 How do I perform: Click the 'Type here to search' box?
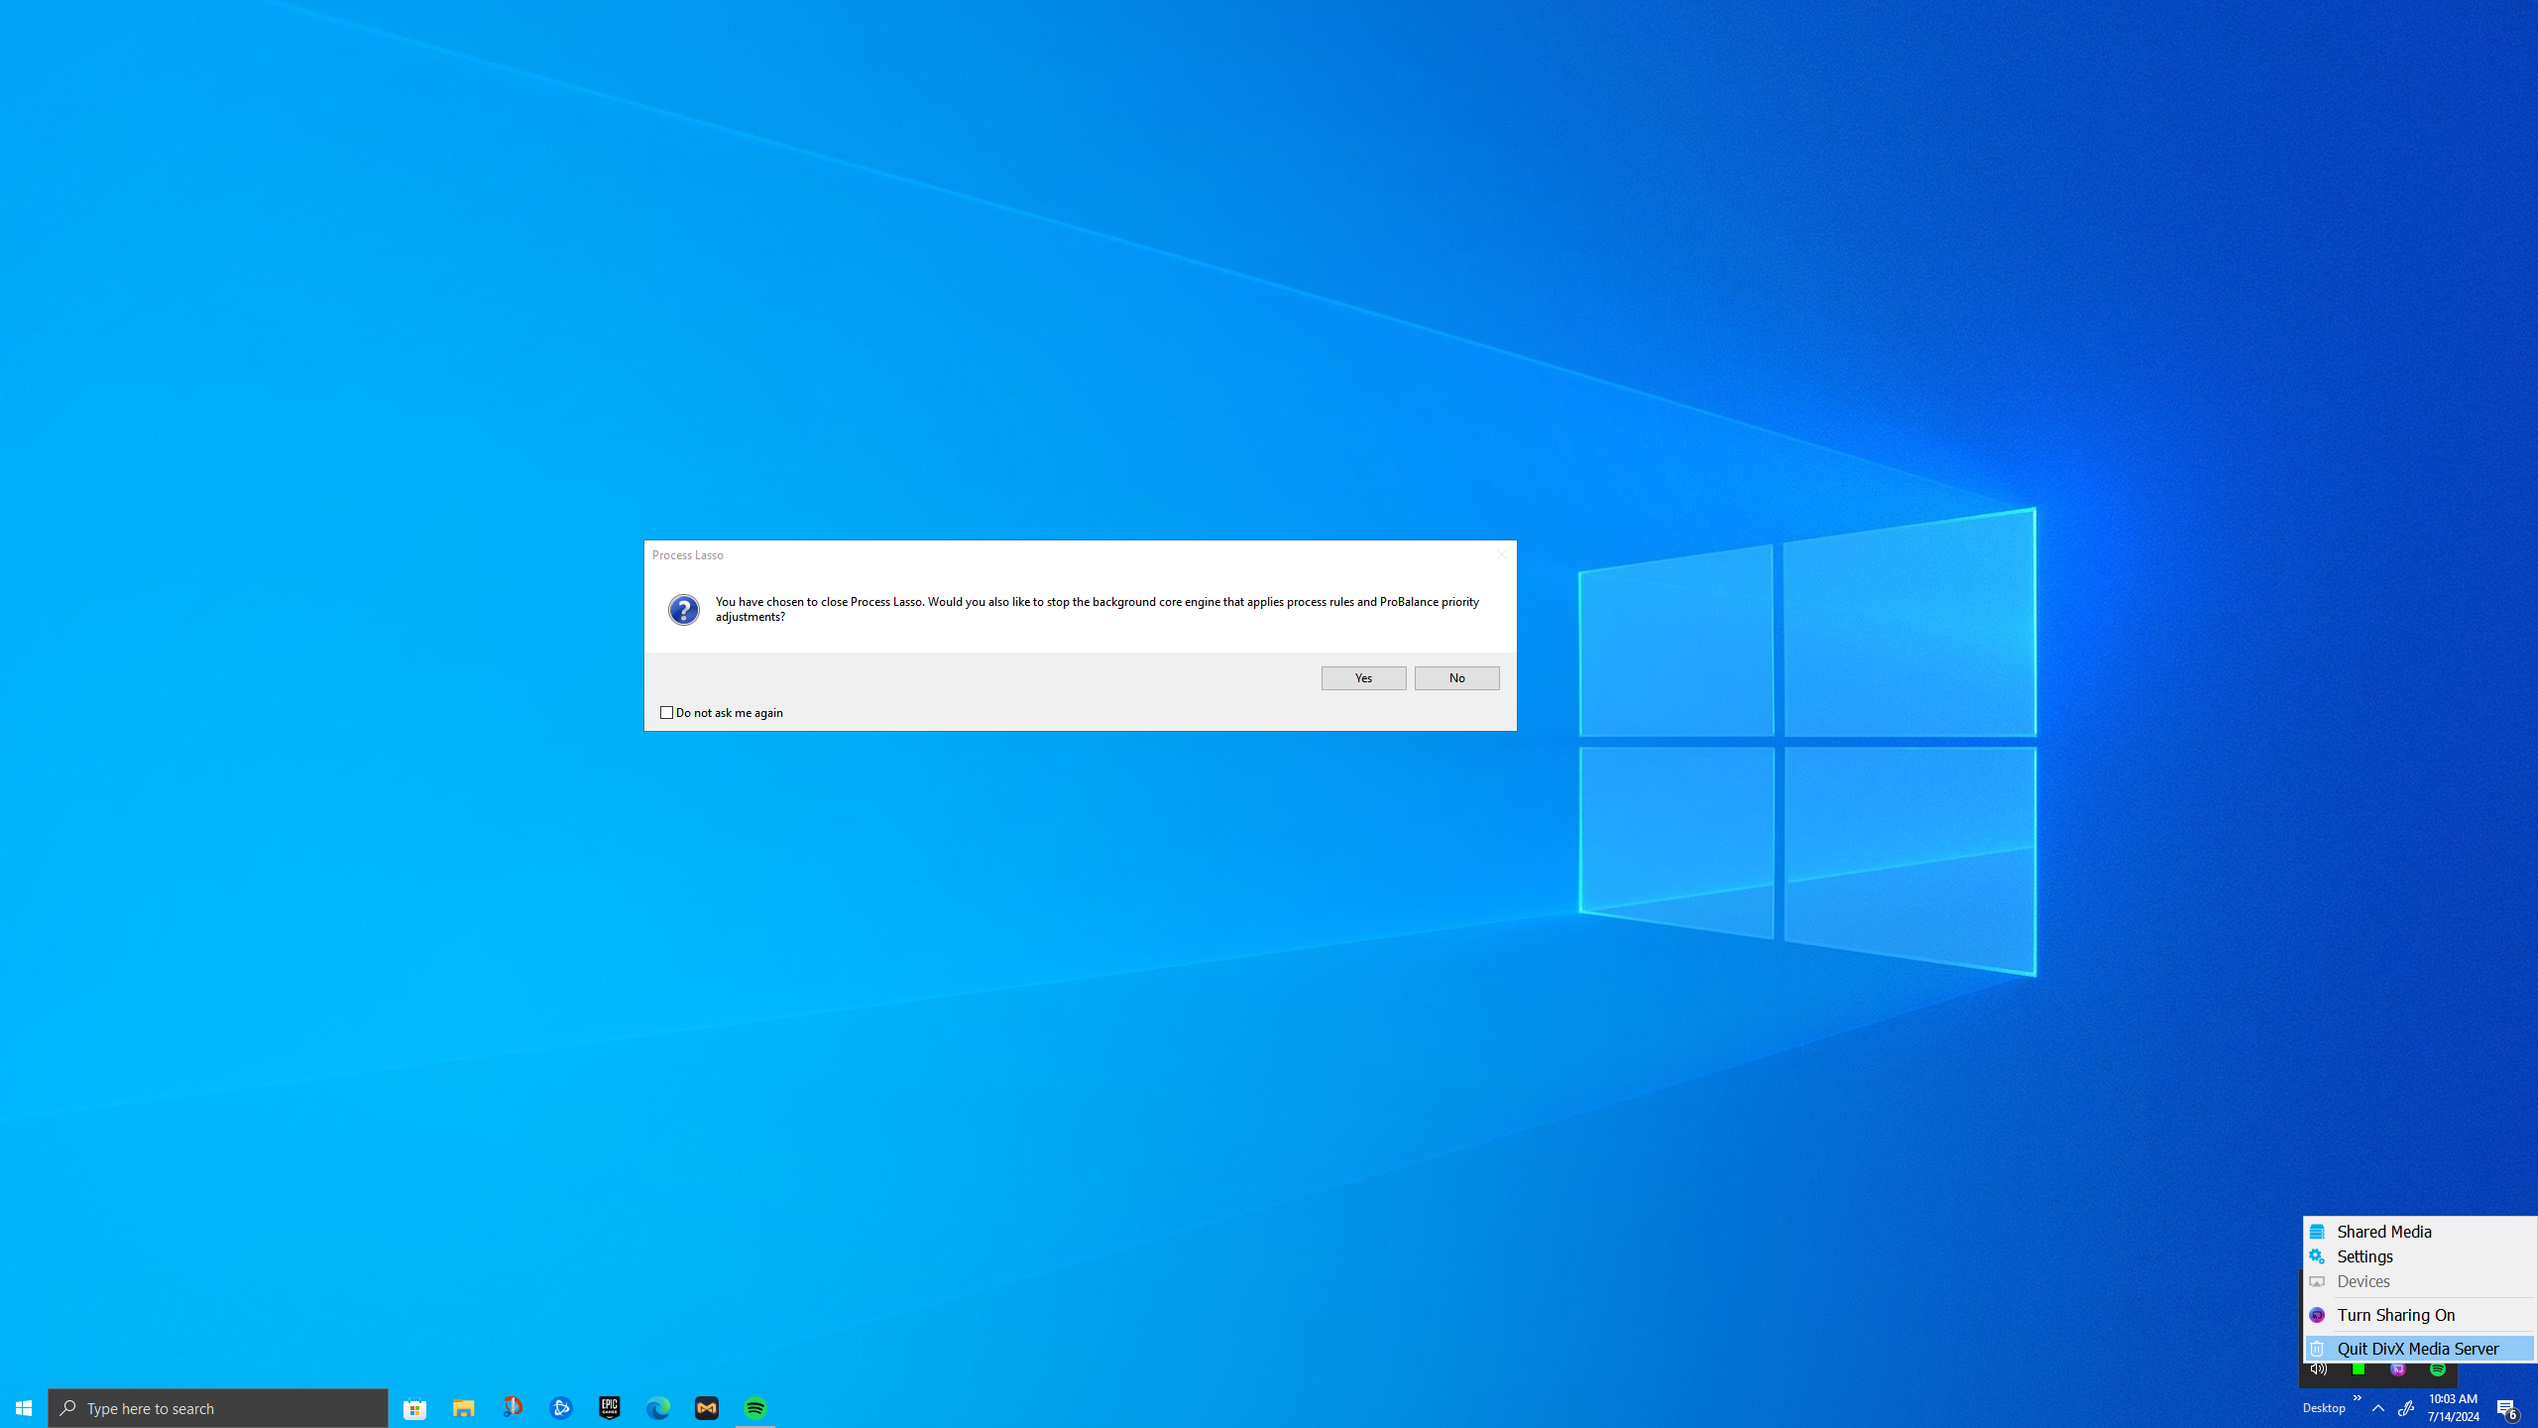(218, 1408)
